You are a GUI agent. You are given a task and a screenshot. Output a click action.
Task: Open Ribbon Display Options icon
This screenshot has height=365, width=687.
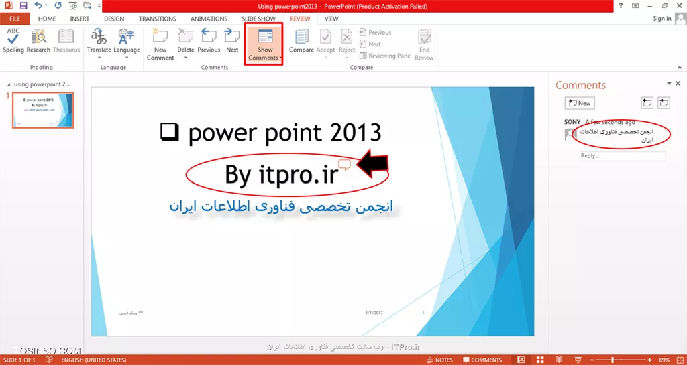[x=635, y=5]
